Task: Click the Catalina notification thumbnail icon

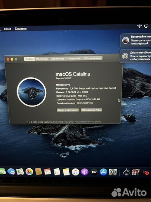Action: (x=125, y=40)
